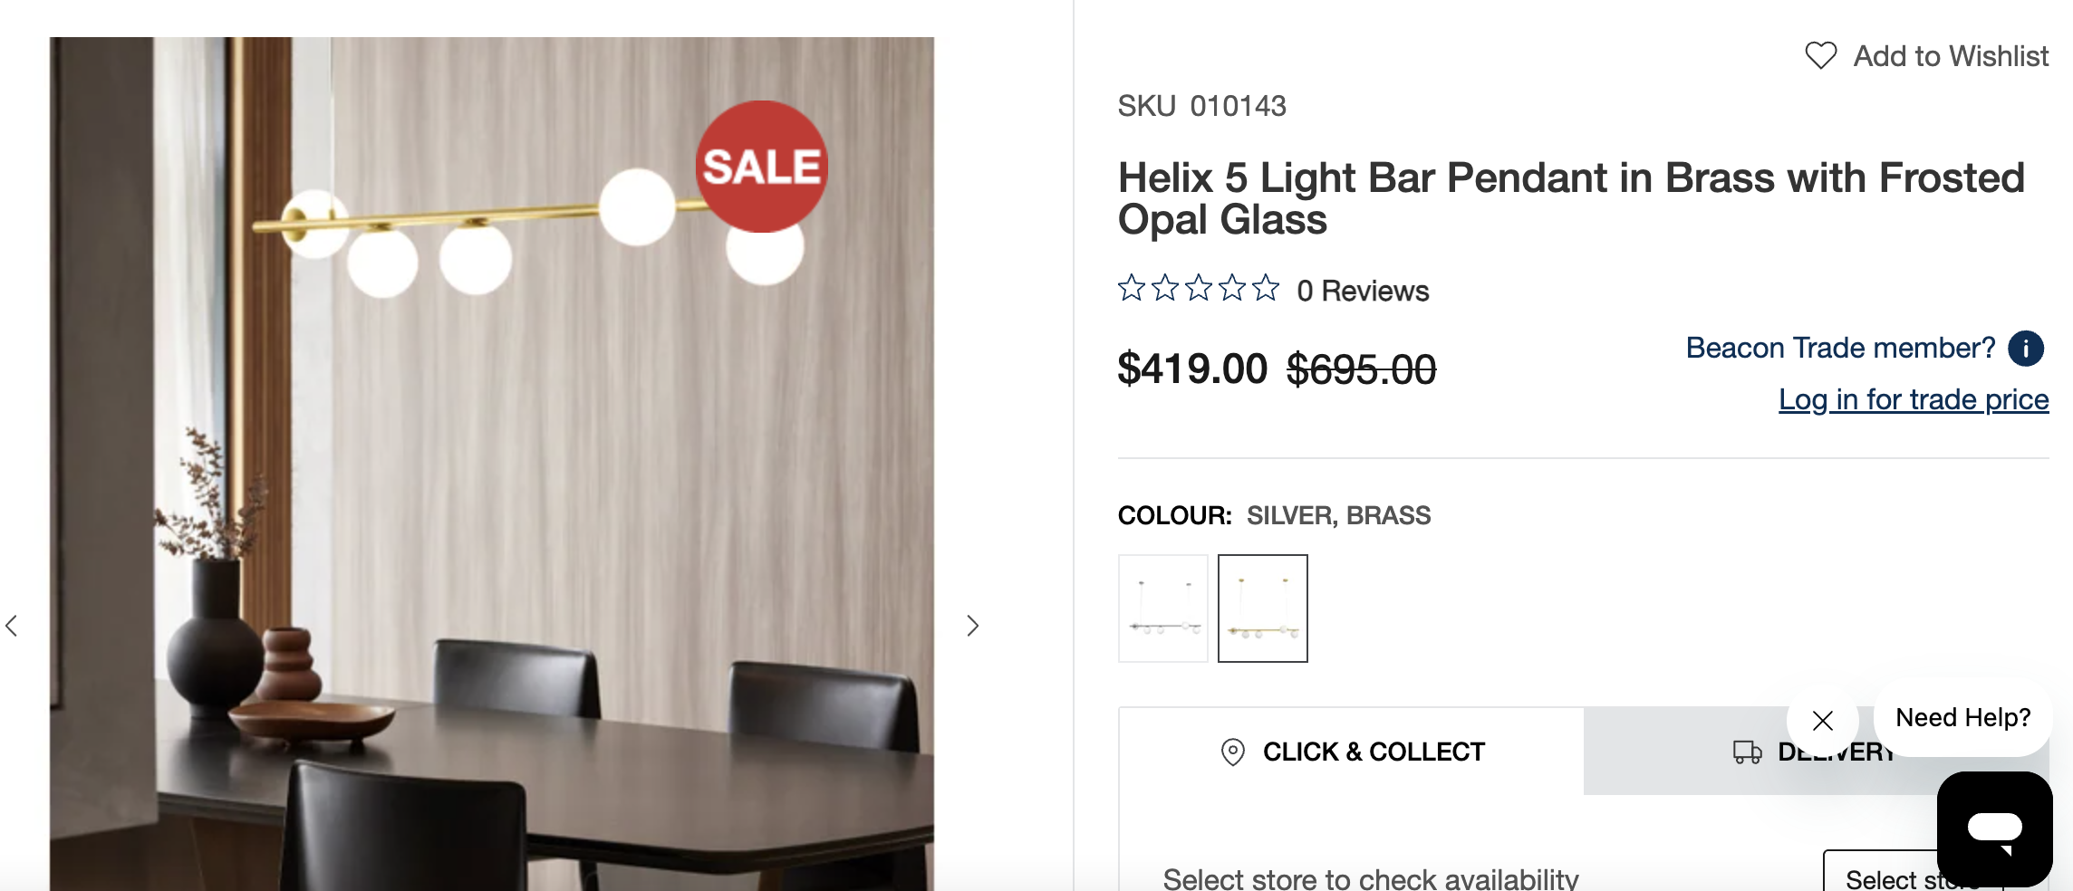Click Log in for trade price
This screenshot has width=2073, height=891.
coord(1914,399)
